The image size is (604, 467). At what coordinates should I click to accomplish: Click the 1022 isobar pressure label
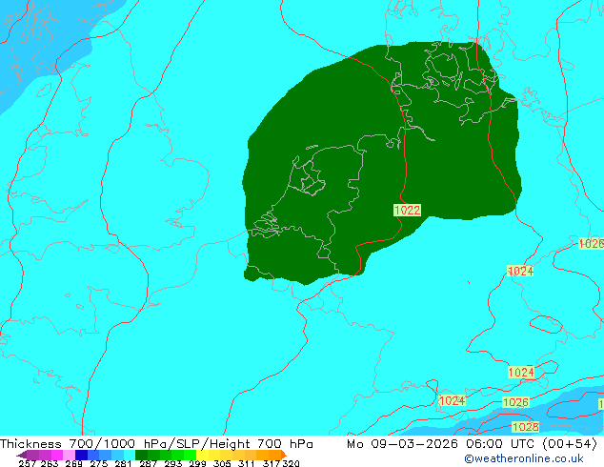(x=407, y=210)
